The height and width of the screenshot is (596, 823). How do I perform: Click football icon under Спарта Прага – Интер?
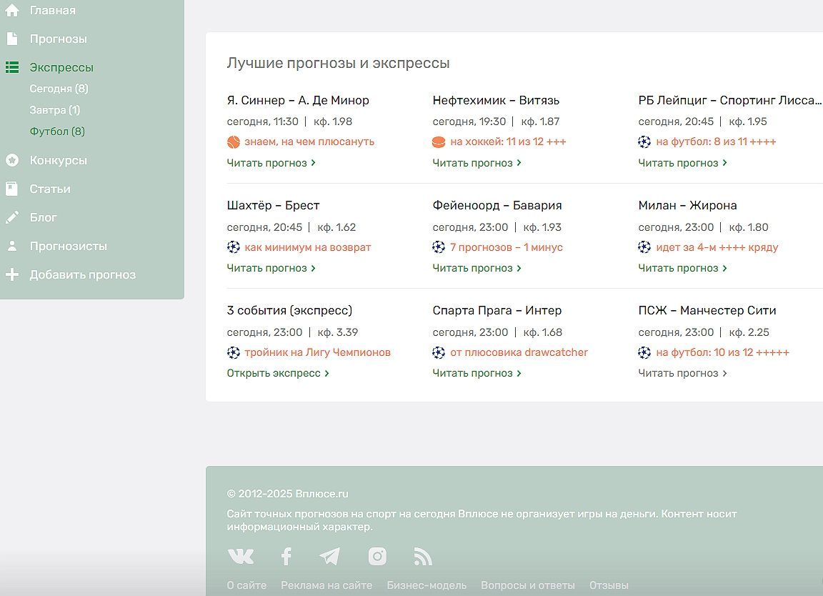[x=439, y=352]
